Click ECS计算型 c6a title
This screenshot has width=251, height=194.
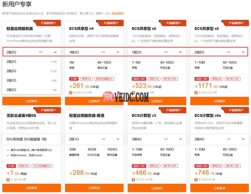[208, 115]
